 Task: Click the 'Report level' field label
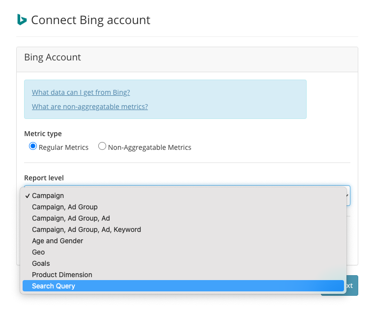click(x=44, y=178)
